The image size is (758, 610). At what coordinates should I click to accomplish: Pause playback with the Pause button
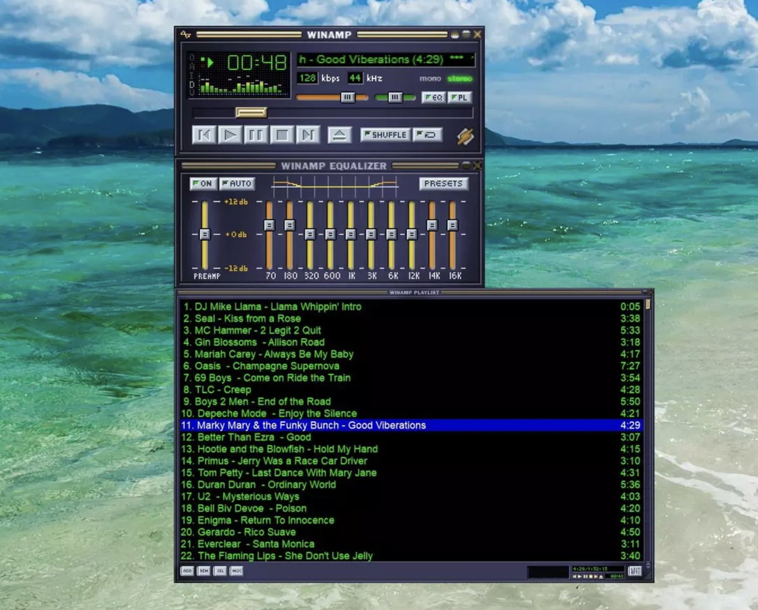tap(256, 135)
